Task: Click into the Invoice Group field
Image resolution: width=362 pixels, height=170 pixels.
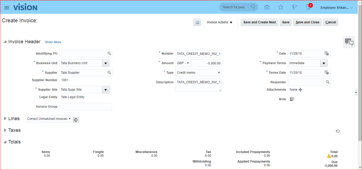Action: 86,107
